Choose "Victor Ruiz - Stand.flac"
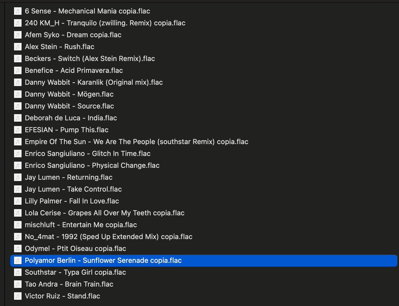399x306 pixels. tap(63, 296)
